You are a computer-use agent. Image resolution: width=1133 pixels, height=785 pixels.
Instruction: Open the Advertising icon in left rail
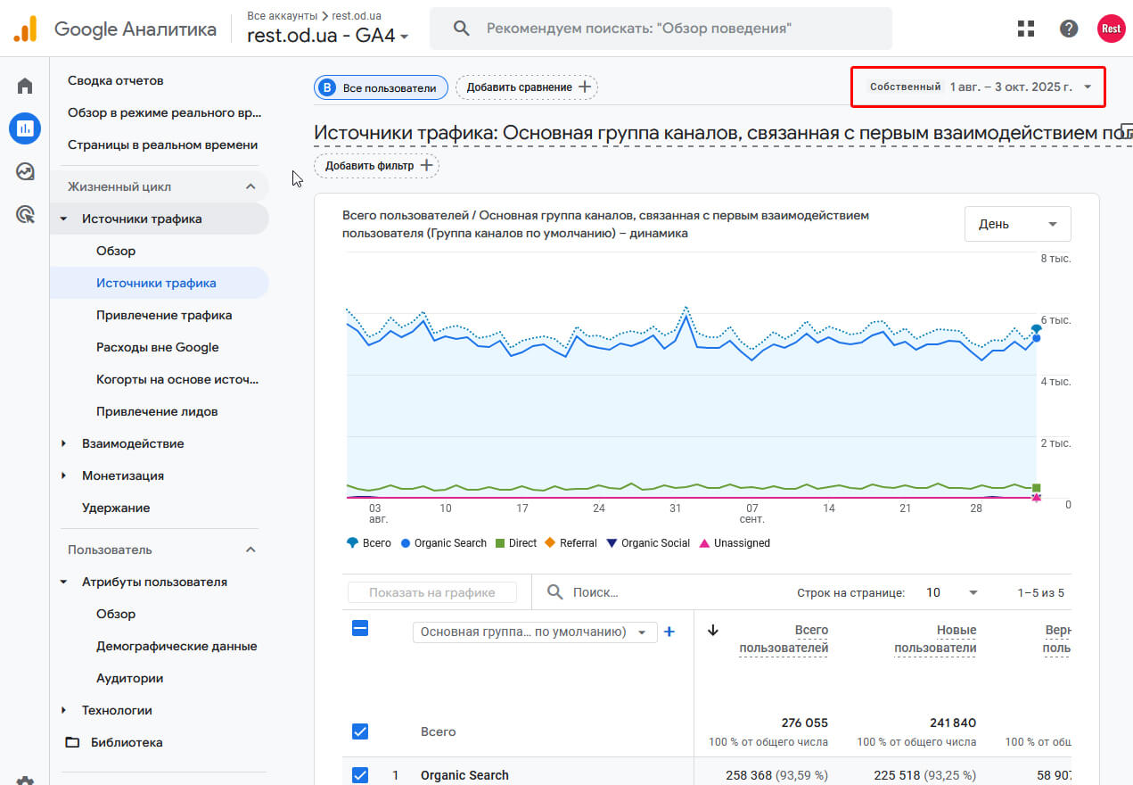coord(25,214)
